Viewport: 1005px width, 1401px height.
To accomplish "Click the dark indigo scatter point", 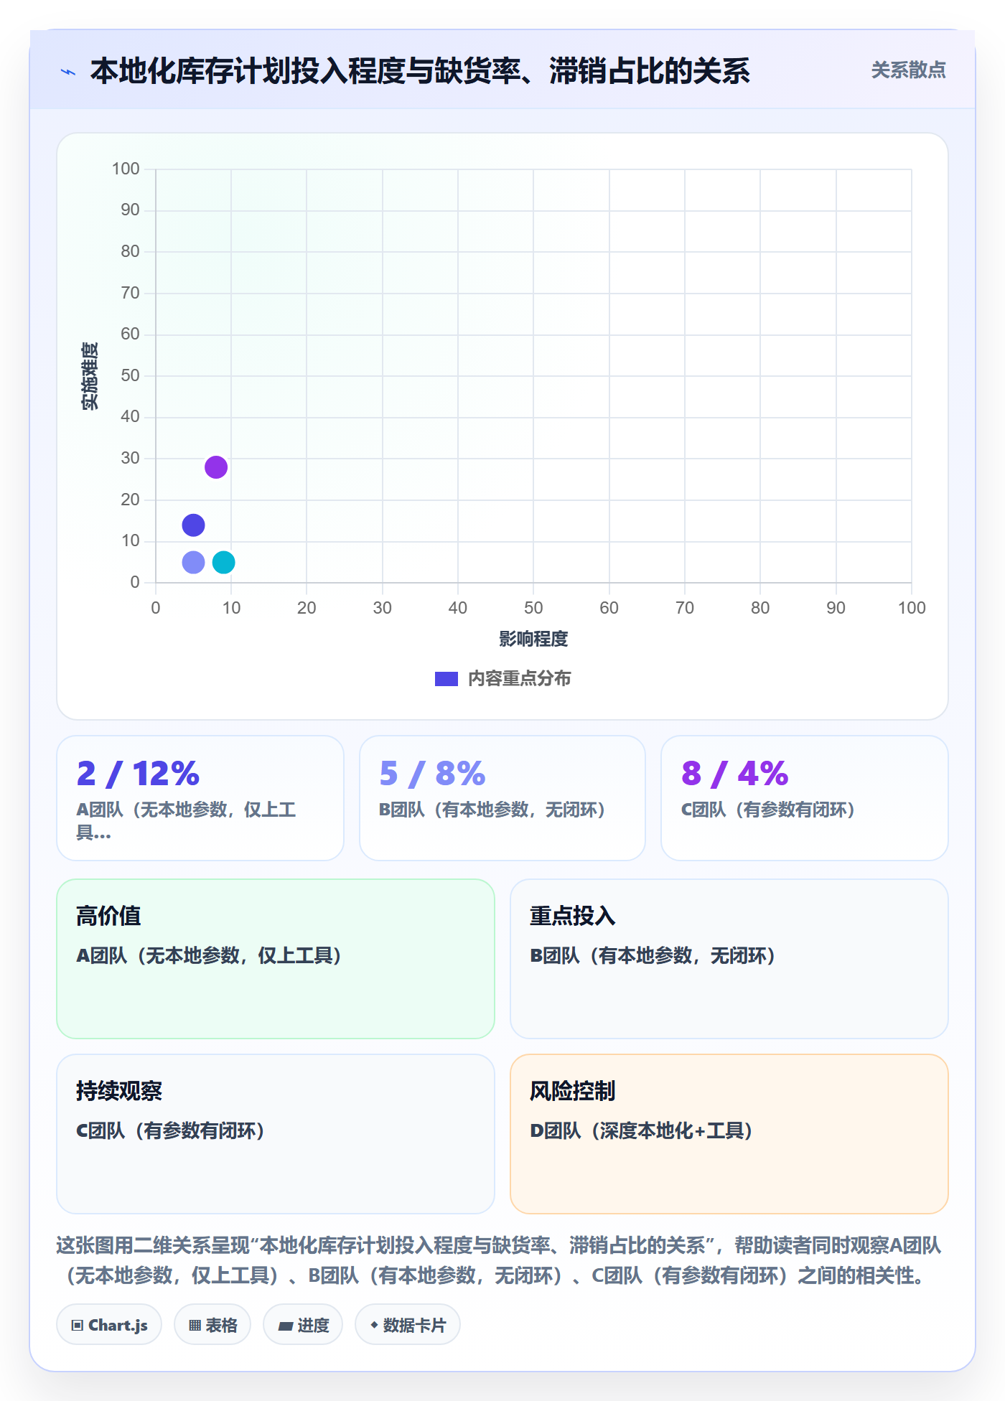I will 193,525.
